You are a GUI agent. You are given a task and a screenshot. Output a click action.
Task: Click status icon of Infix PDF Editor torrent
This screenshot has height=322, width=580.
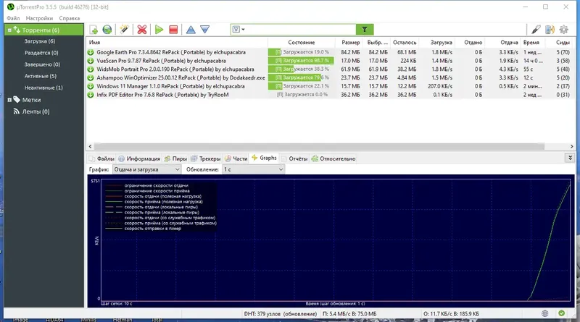(91, 95)
